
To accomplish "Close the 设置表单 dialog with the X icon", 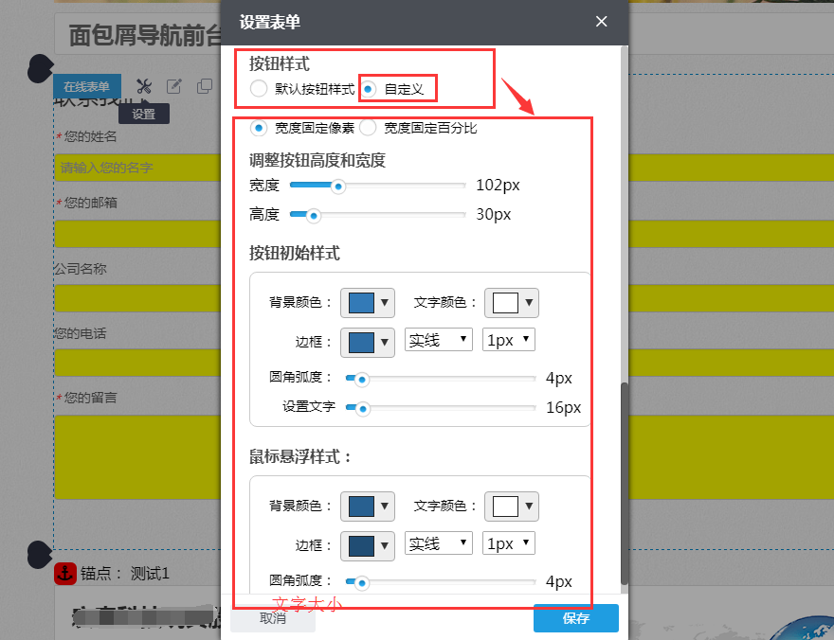I will 601,21.
